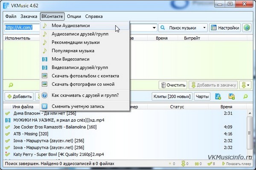Select Видеозаписи друзей/групп entry
This screenshot has width=256, height=170.
85,67
